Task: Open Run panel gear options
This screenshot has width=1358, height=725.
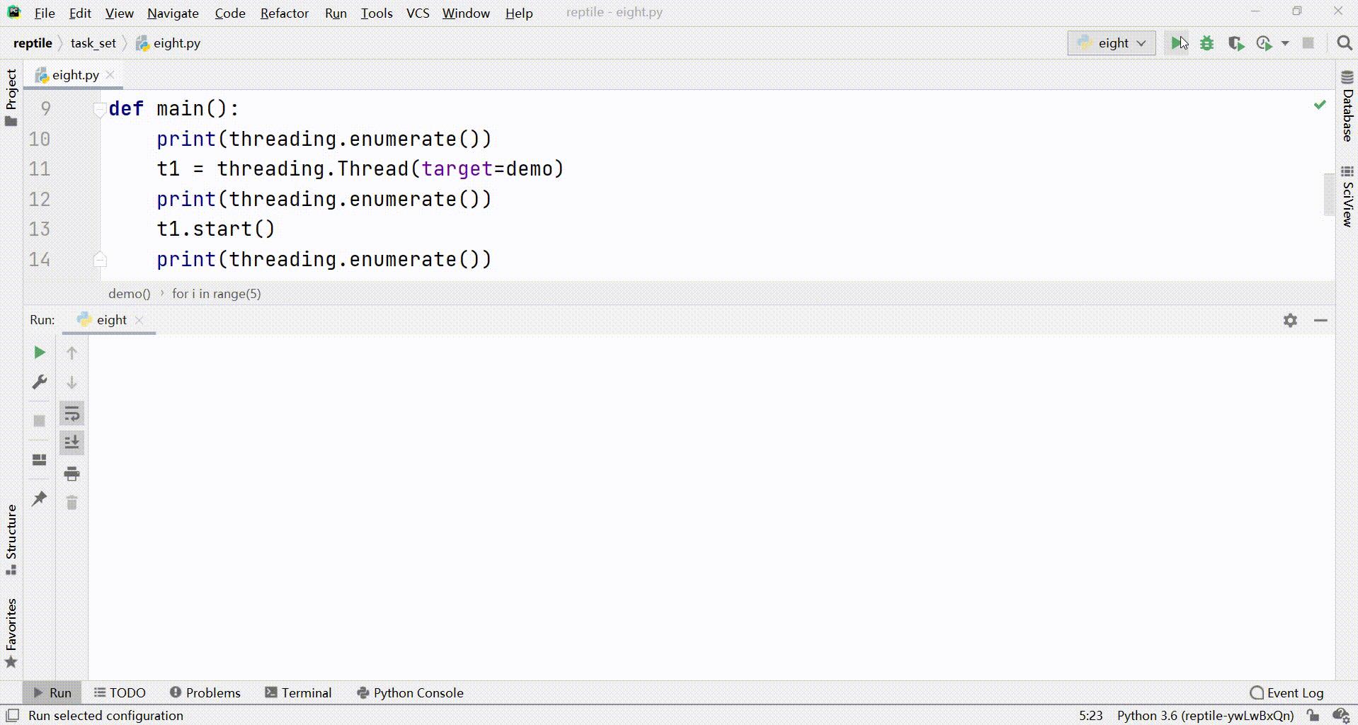Action: click(1290, 320)
